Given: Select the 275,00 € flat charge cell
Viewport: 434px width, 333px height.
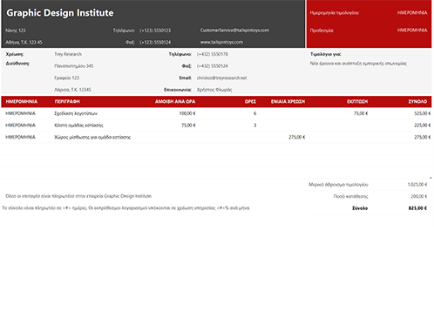Looking at the screenshot, I should (296, 137).
